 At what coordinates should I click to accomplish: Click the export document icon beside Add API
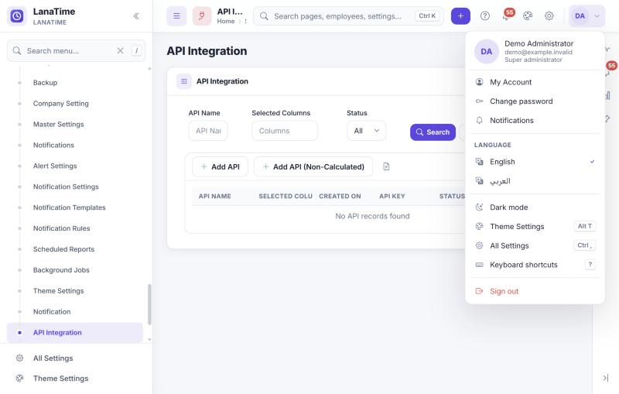point(386,166)
